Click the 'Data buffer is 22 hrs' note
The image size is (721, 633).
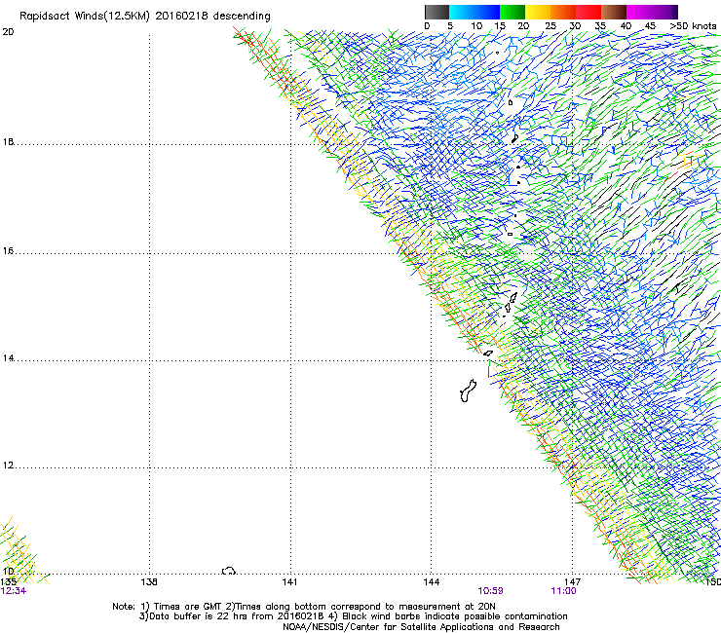click(353, 616)
